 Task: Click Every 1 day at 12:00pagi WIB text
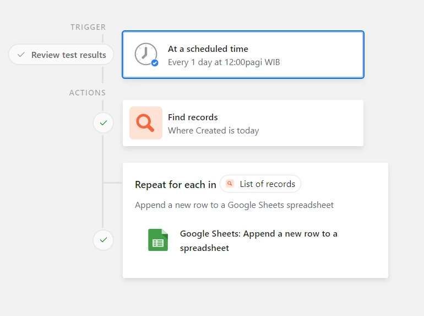pyautogui.click(x=224, y=62)
